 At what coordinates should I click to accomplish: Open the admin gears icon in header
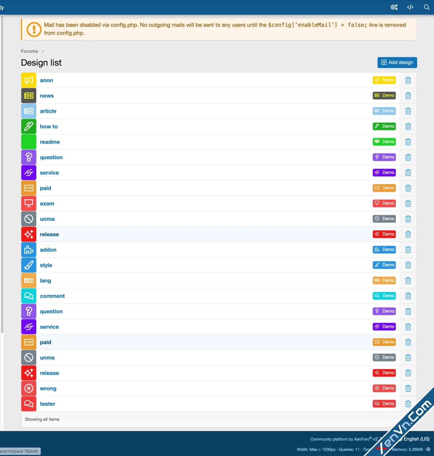(394, 7)
